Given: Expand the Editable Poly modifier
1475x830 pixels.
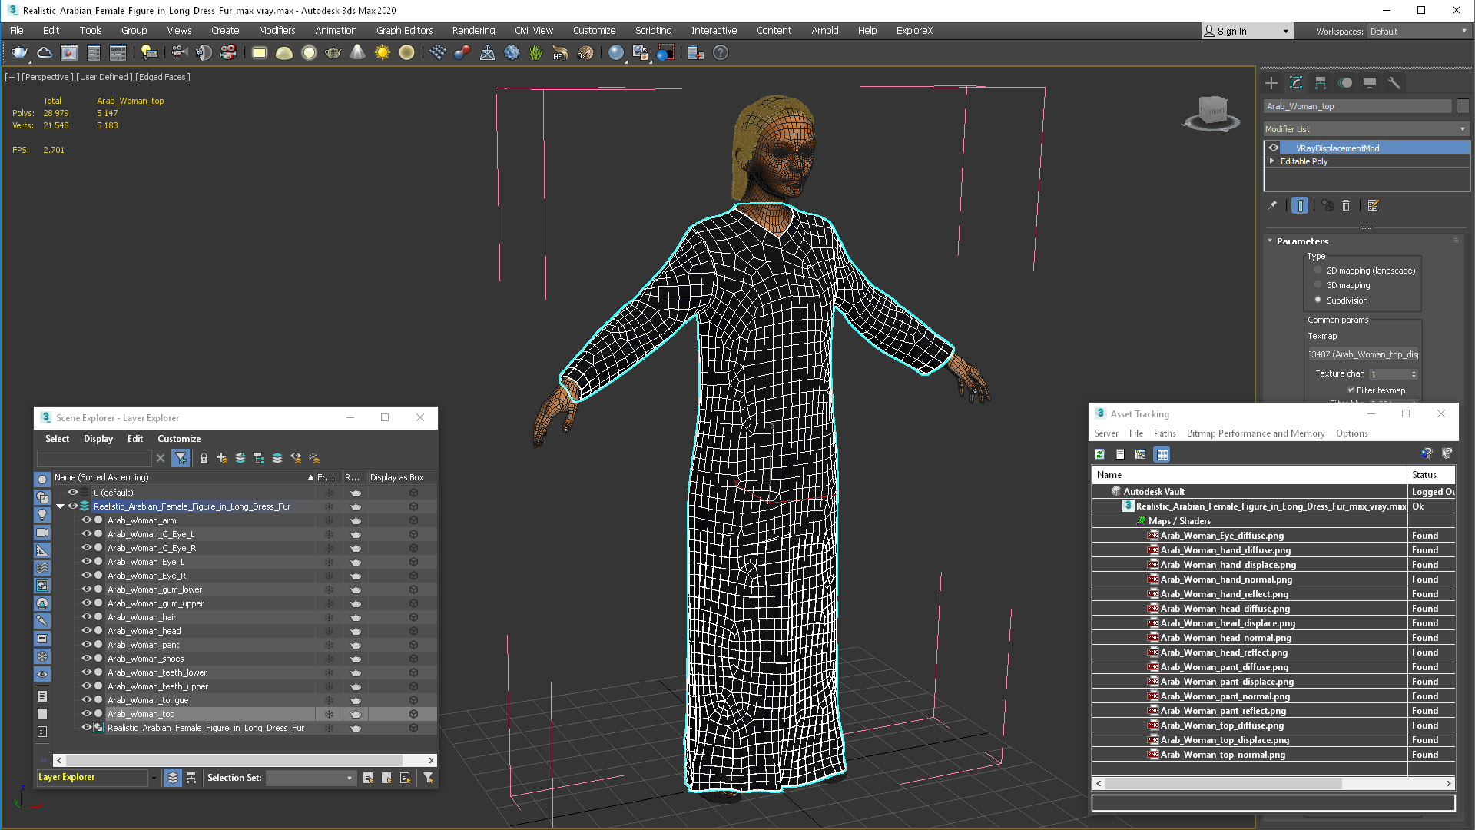Looking at the screenshot, I should [1272, 161].
